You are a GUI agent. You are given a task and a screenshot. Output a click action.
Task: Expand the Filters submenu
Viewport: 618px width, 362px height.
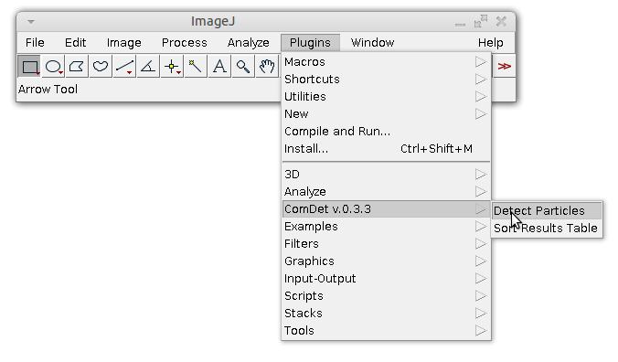tap(386, 243)
